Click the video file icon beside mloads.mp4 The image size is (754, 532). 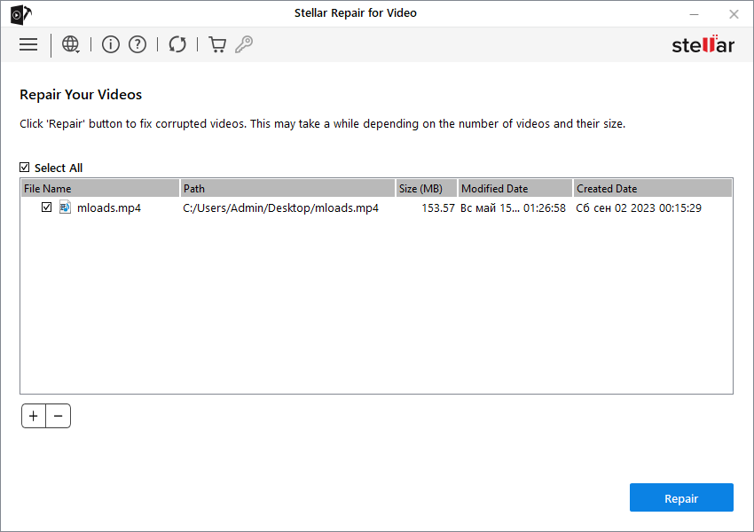pyautogui.click(x=65, y=207)
